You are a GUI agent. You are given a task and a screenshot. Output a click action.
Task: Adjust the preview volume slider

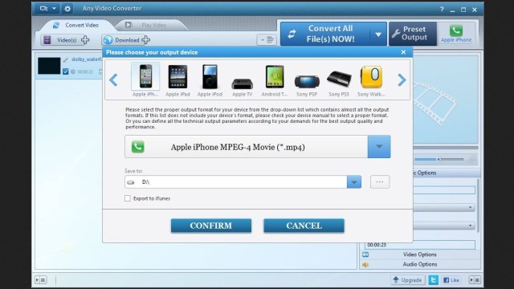(439, 159)
